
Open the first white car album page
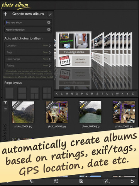(98, 49)
